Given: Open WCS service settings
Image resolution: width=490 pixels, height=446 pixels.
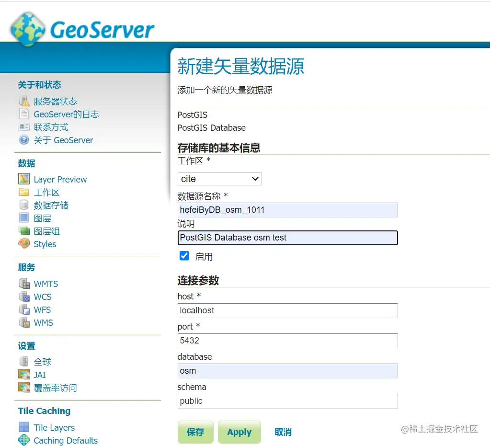Looking at the screenshot, I should coord(43,297).
